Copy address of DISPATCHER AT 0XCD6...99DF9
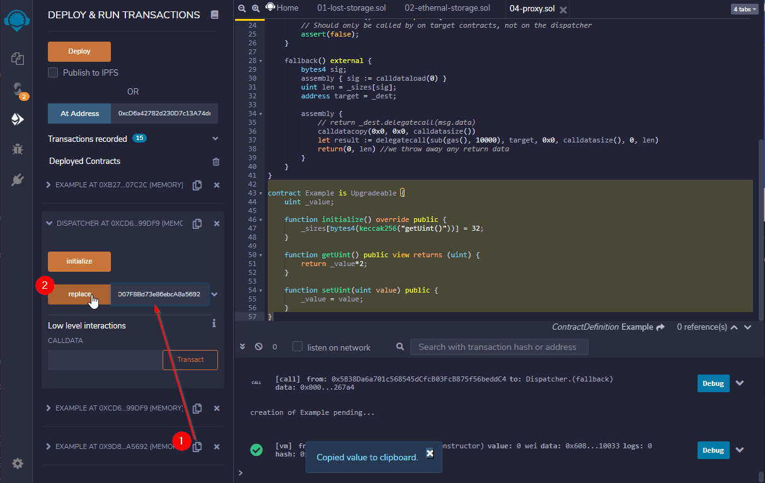765x483 pixels. tap(197, 224)
